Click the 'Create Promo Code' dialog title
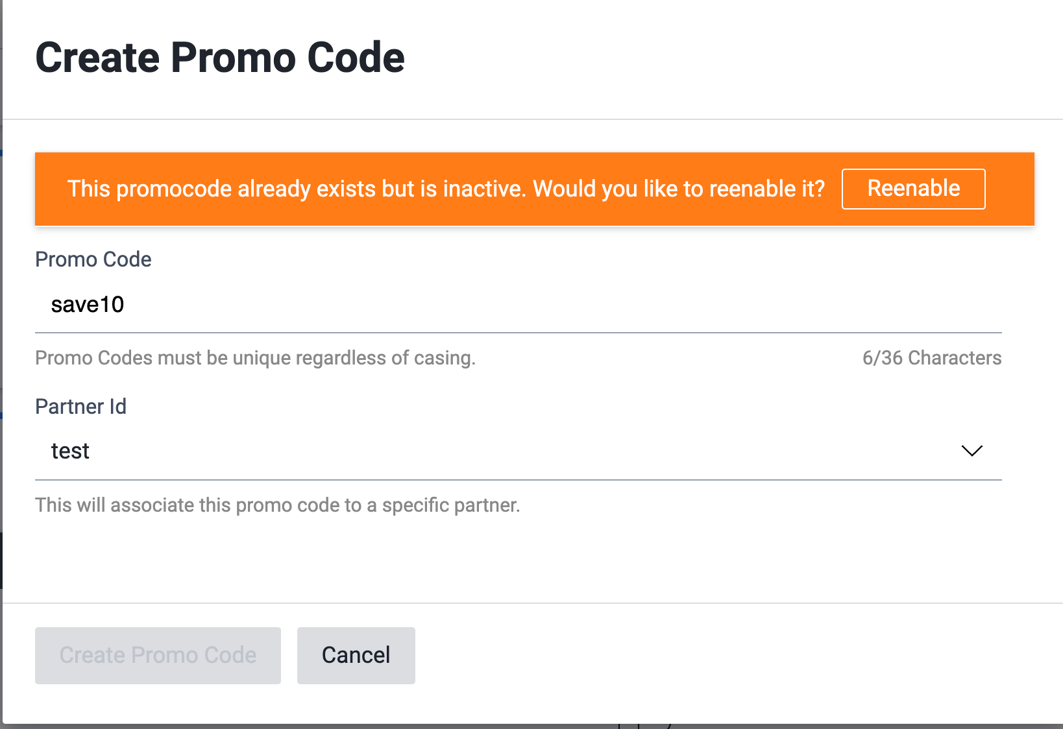The height and width of the screenshot is (729, 1063). pyautogui.click(x=220, y=57)
